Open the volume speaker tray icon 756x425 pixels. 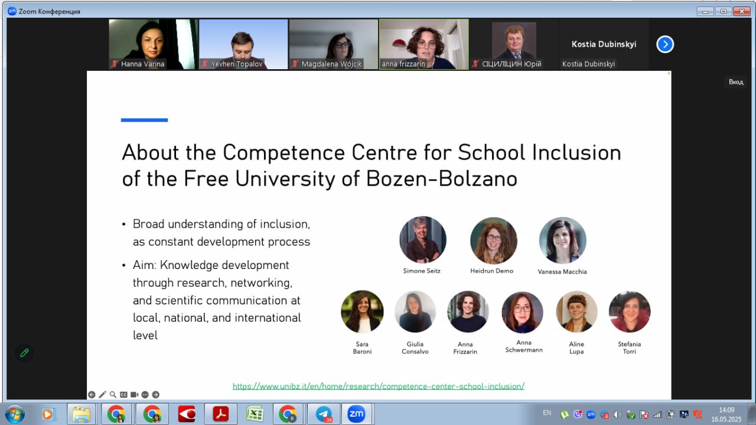click(617, 414)
